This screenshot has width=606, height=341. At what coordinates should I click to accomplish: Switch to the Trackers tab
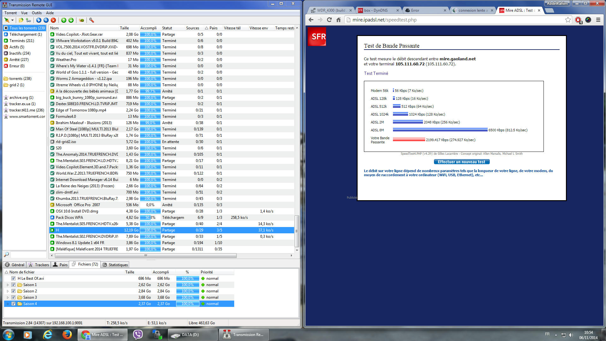(x=39, y=265)
